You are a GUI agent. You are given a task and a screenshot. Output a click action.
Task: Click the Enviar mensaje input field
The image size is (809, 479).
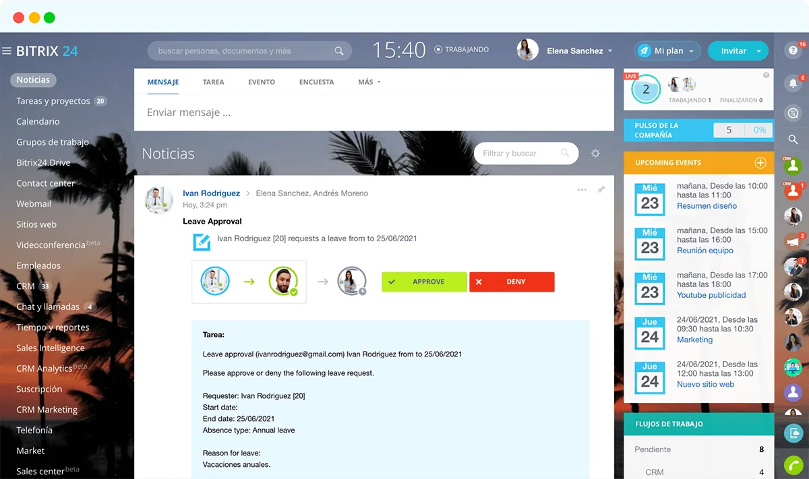(x=373, y=113)
